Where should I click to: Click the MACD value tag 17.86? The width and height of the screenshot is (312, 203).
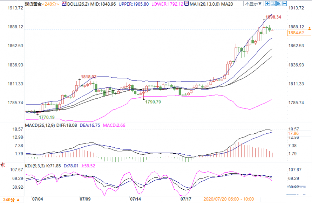point(293,133)
